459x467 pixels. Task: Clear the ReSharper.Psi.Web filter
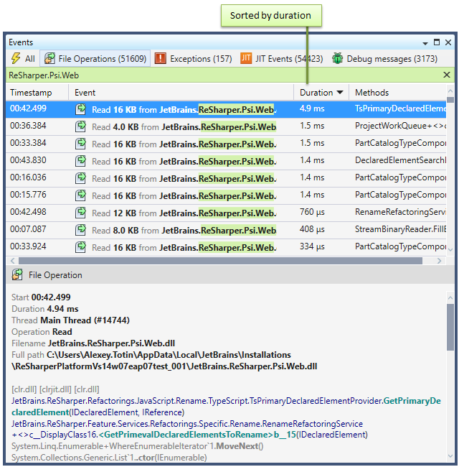[447, 75]
